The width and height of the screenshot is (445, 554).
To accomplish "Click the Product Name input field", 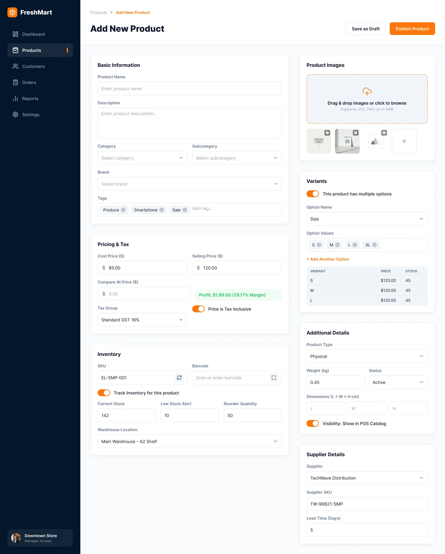I will point(190,89).
